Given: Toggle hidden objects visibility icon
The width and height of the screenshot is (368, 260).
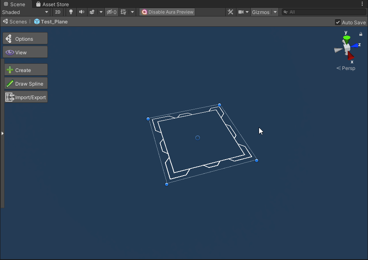Looking at the screenshot, I should 112,12.
